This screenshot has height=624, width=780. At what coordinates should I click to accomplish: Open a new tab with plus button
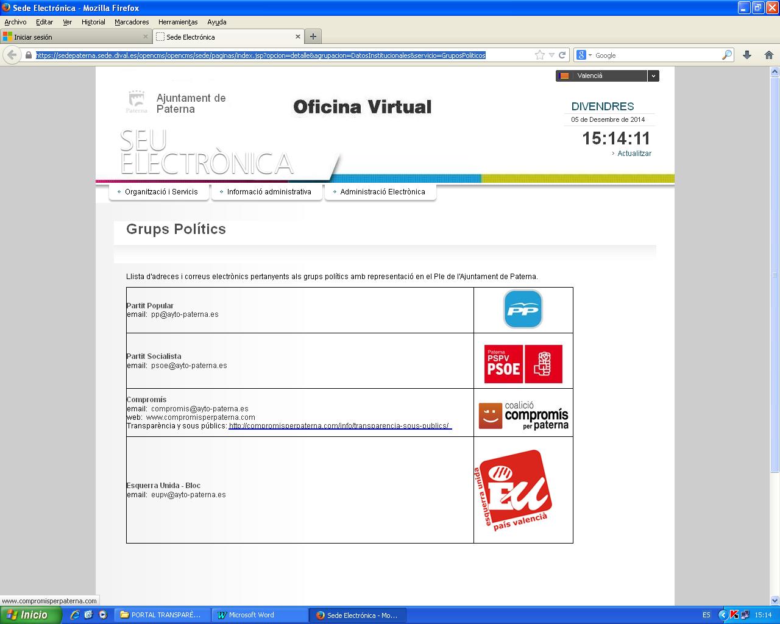click(x=313, y=37)
